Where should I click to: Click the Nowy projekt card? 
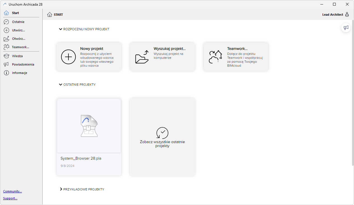click(89, 57)
